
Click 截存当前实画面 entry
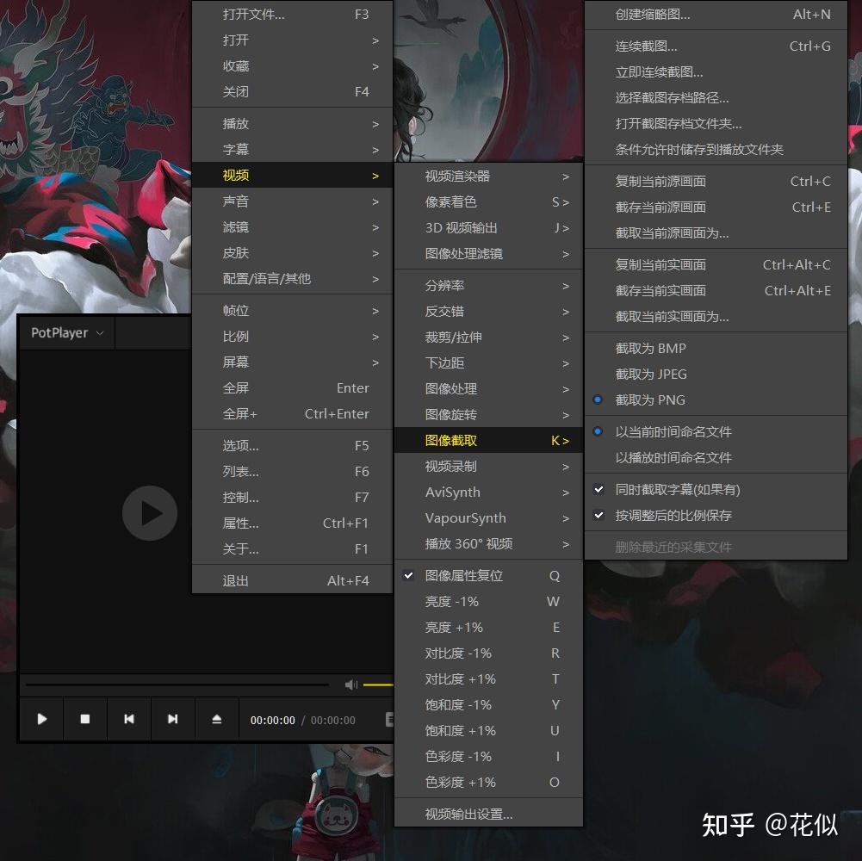(716, 291)
